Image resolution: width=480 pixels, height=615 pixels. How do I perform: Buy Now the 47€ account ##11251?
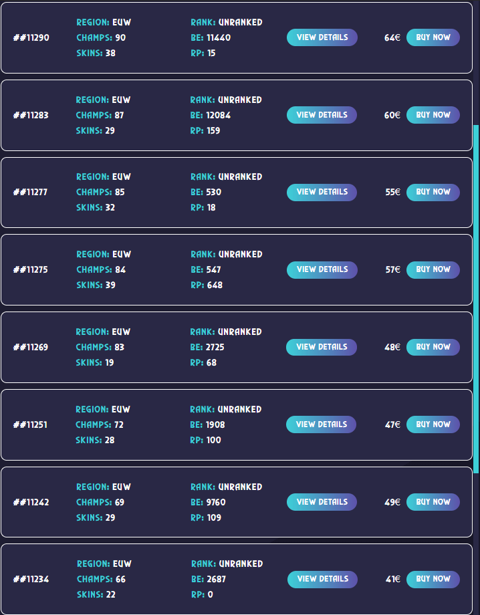pyautogui.click(x=433, y=424)
